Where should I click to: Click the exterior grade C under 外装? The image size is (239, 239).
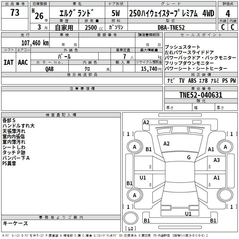(x=223, y=27)
